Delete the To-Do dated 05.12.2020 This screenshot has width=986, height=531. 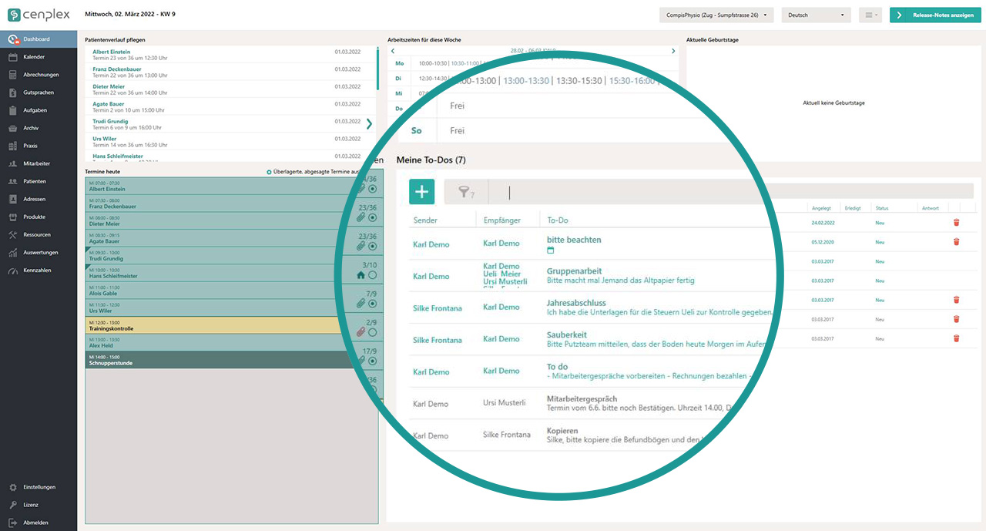(x=956, y=242)
